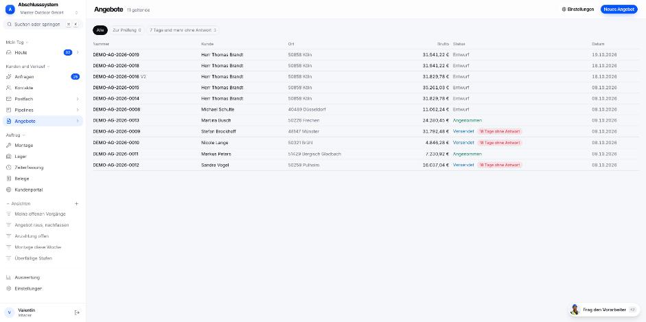Viewport: 646px width, 322px height.
Task: Open the Montage wrench icon
Action: [9, 146]
